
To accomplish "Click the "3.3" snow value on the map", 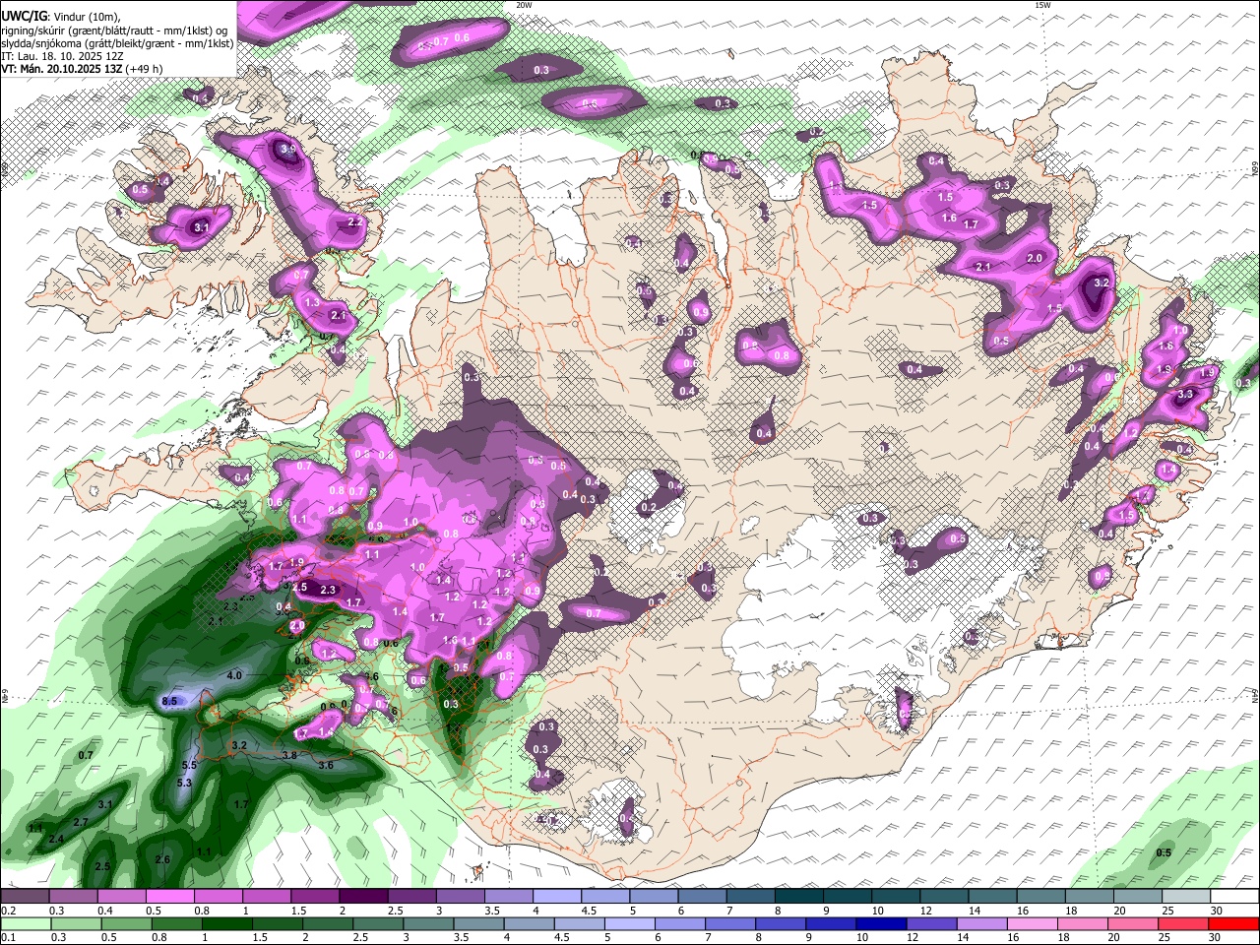I will pos(1185,395).
